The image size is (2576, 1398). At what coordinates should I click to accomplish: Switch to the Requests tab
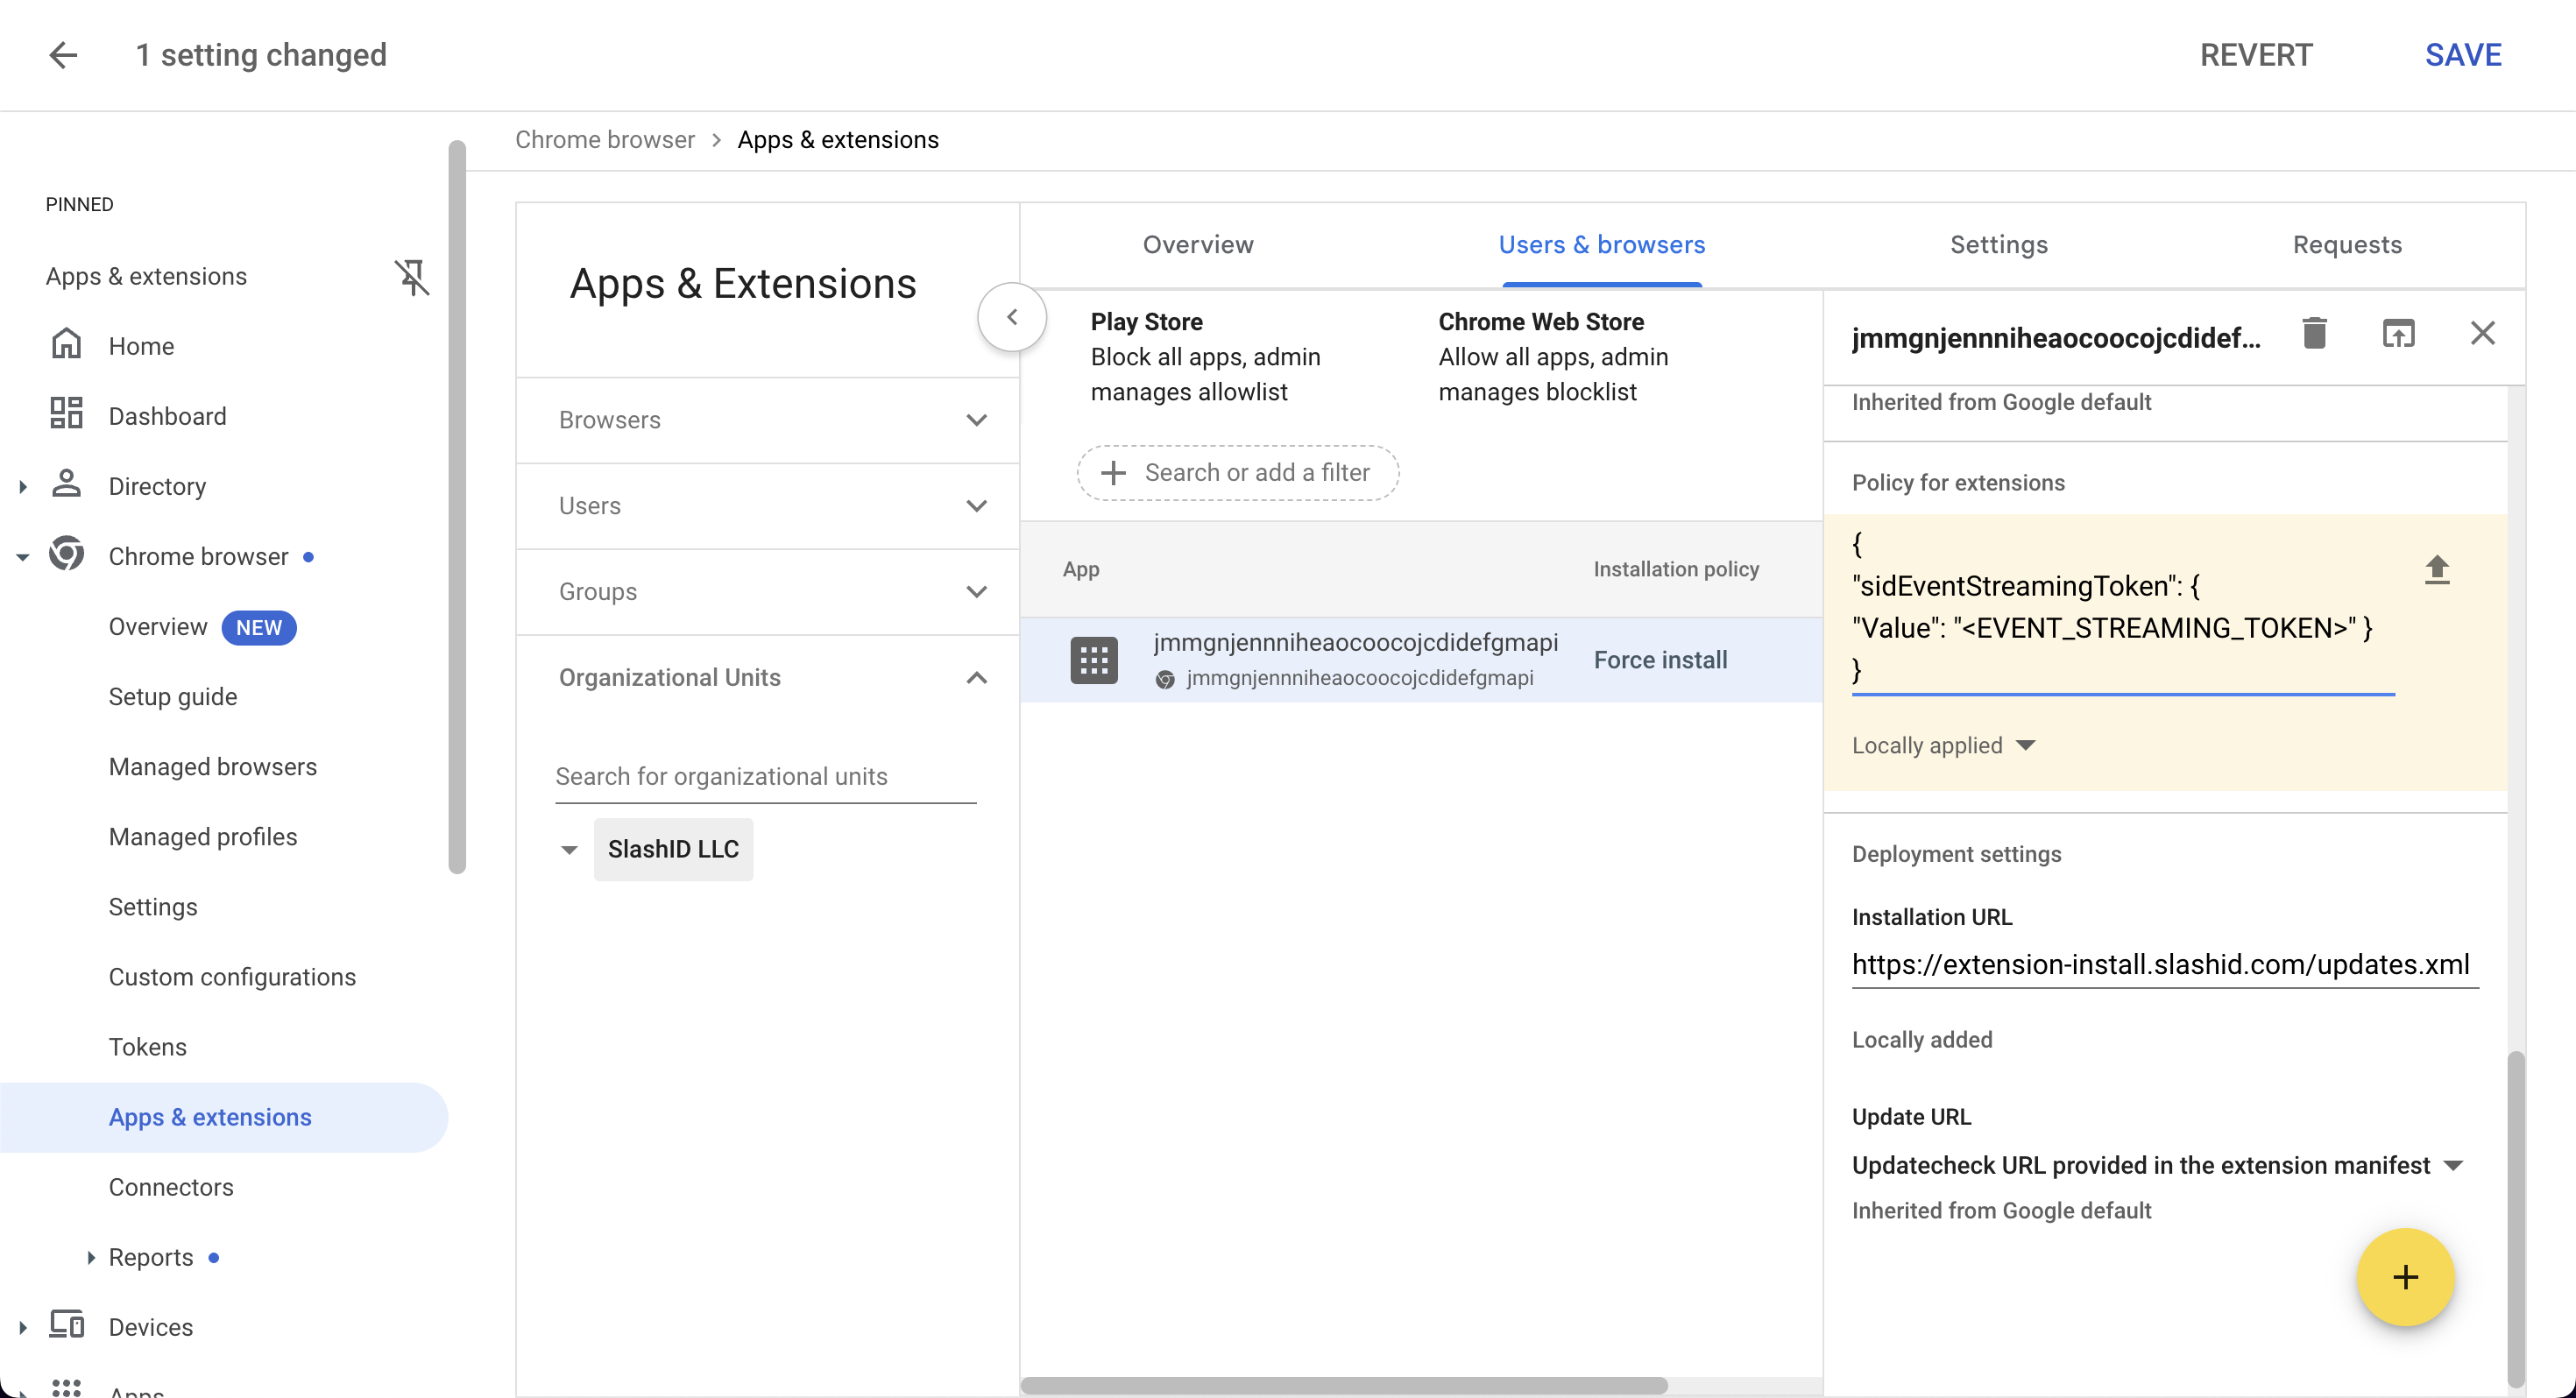pyautogui.click(x=2347, y=244)
